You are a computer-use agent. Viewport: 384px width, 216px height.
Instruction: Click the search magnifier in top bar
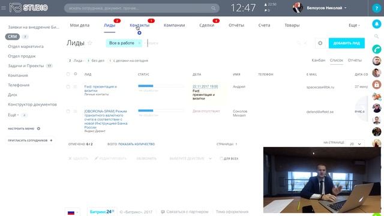point(214,8)
